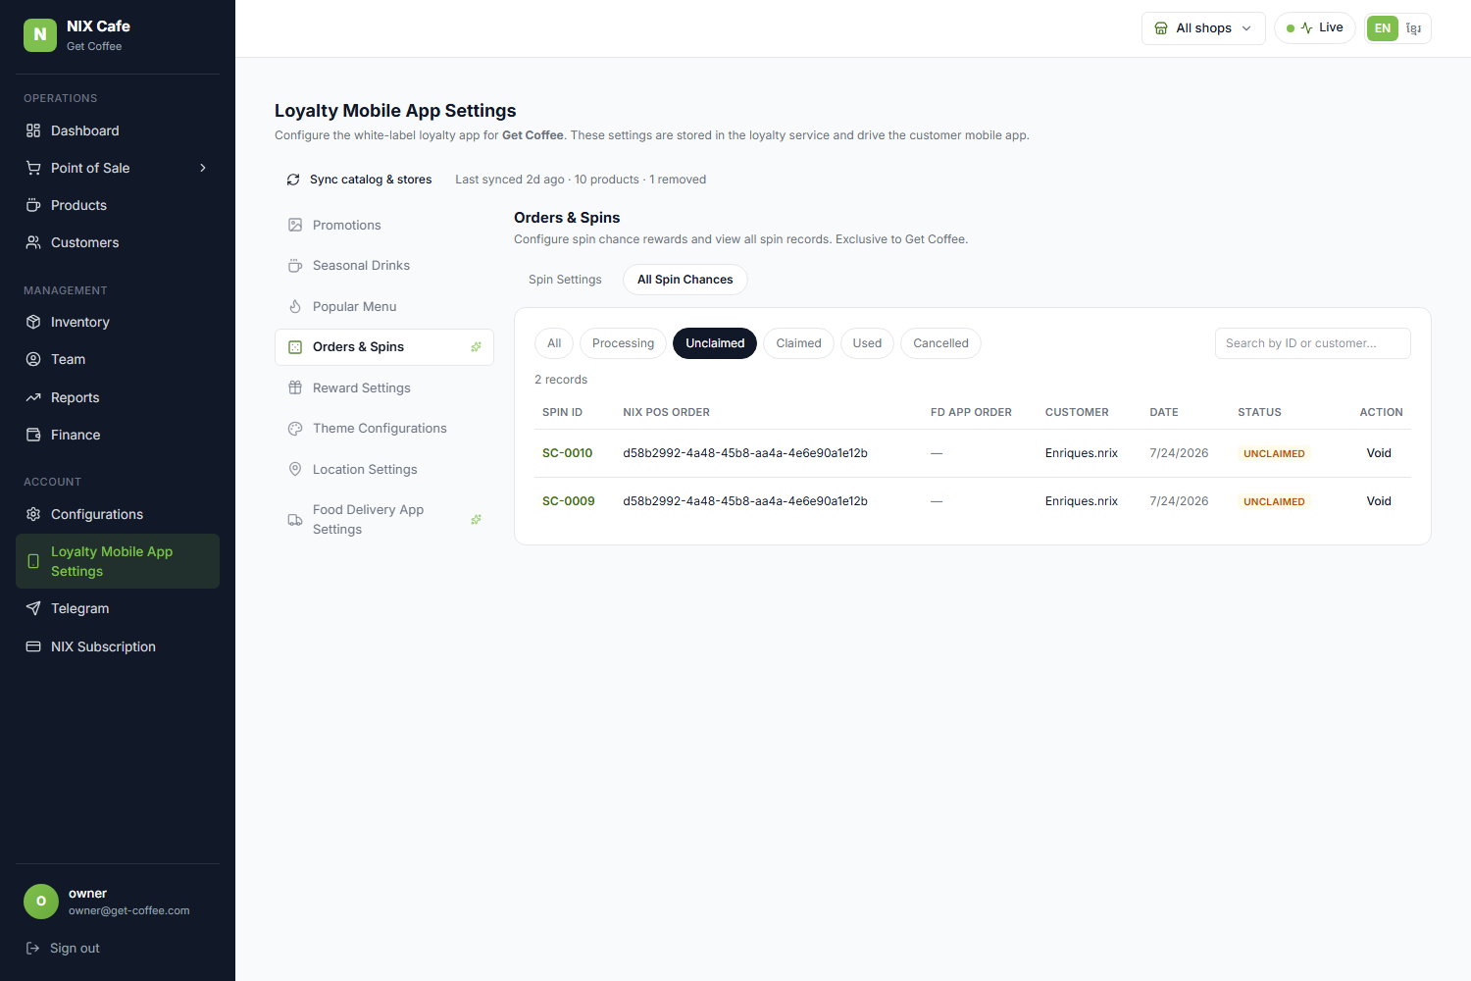This screenshot has width=1471, height=981.
Task: Click the Reports trend icon
Action: (x=33, y=397)
